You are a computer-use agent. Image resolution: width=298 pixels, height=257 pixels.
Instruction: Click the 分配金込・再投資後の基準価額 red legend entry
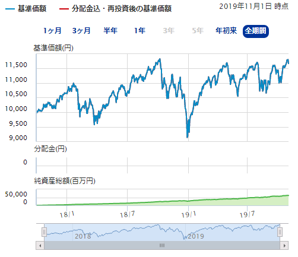tap(115, 9)
